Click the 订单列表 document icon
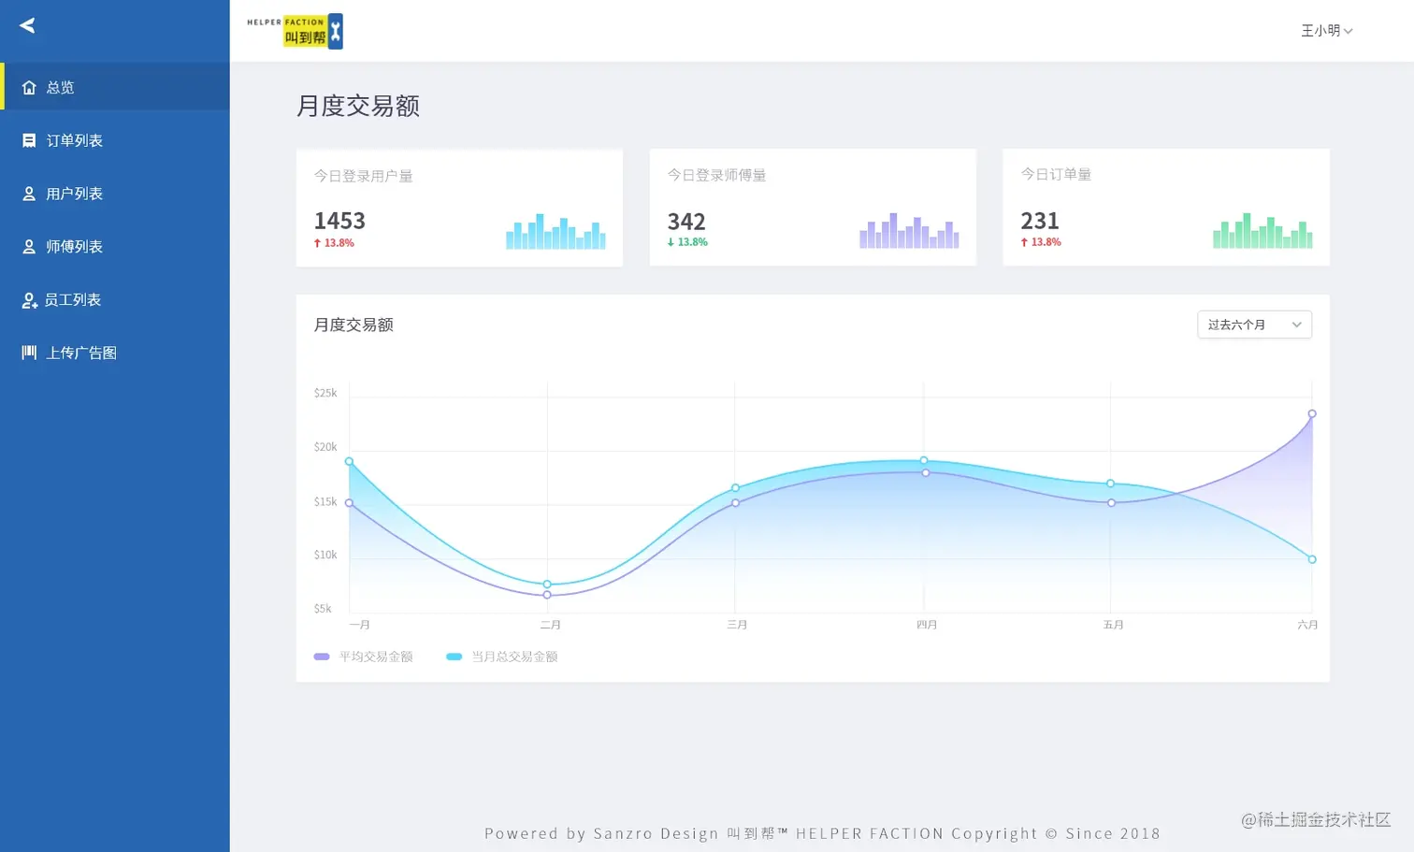1414x852 pixels. pos(28,139)
